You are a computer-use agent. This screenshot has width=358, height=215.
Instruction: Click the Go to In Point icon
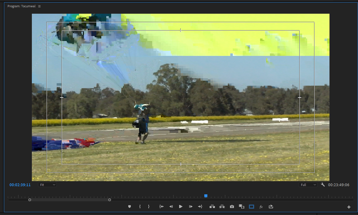[161, 206]
